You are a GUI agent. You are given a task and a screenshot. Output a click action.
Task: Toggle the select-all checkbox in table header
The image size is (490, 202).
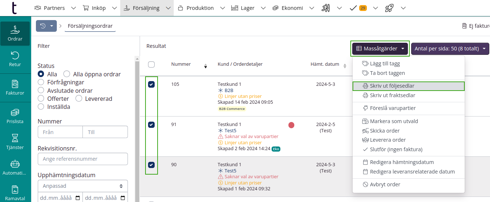151,64
